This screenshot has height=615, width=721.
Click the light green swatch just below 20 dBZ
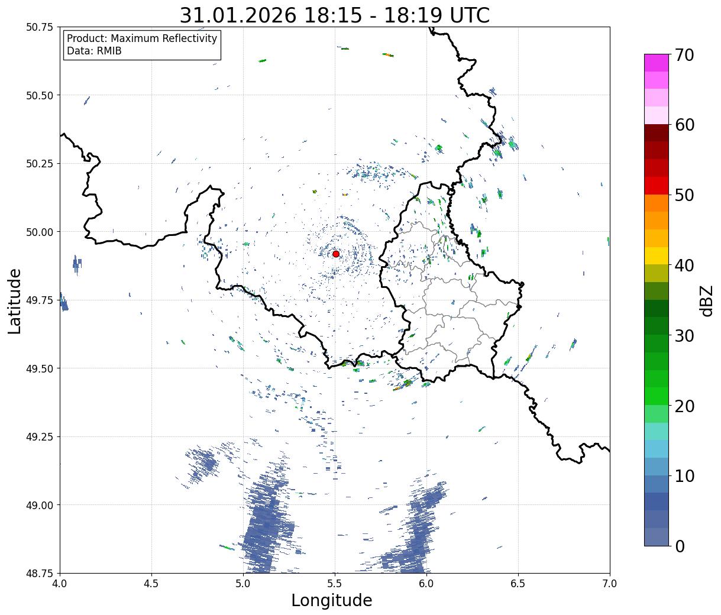click(657, 414)
